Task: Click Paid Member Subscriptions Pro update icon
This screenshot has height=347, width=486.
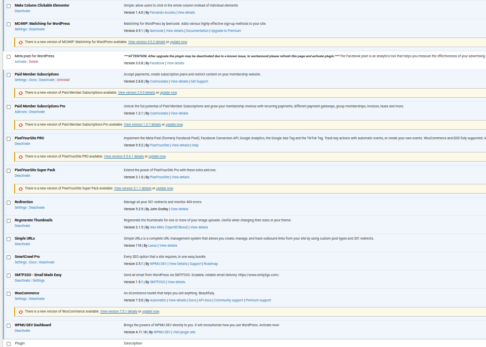Action: coord(21,125)
